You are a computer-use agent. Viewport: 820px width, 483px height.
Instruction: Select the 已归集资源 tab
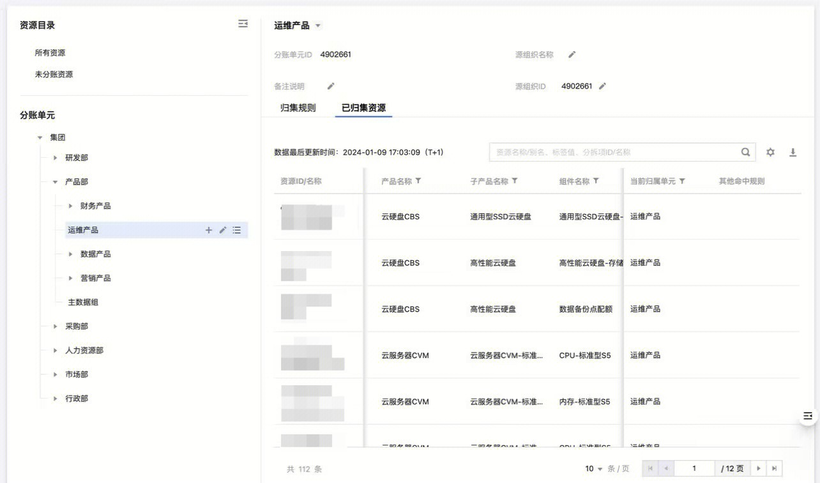pyautogui.click(x=363, y=108)
